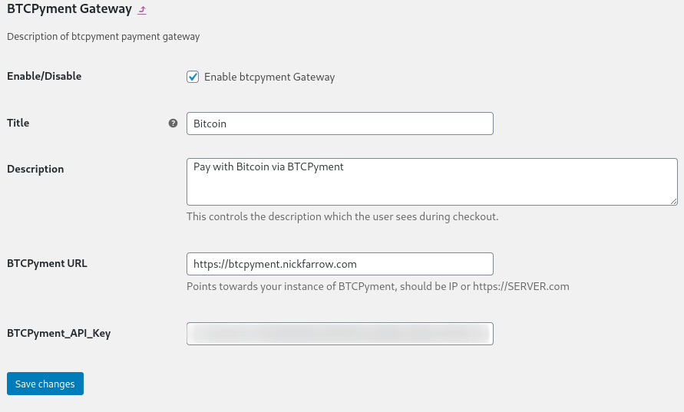Click the 'BTCPyment Gateway' heading text
The width and height of the screenshot is (684, 412).
69,9
